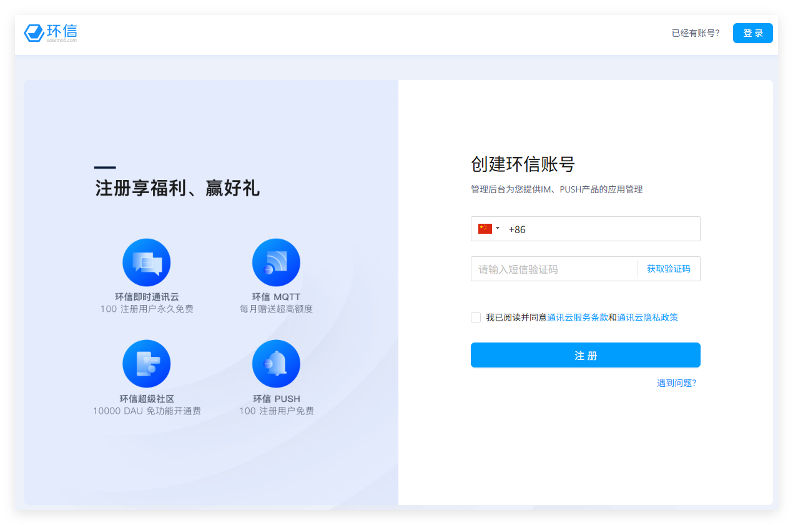
Task: Click the 环信 MQTT product label
Action: click(x=276, y=297)
